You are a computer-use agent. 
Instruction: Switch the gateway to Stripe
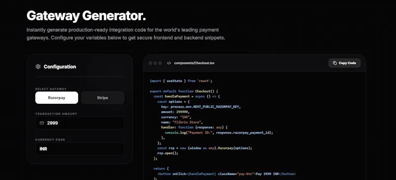[x=102, y=98]
